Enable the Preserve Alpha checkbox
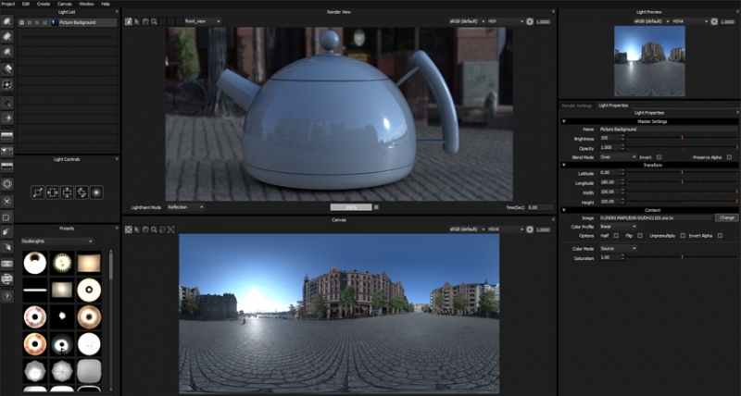 729,157
